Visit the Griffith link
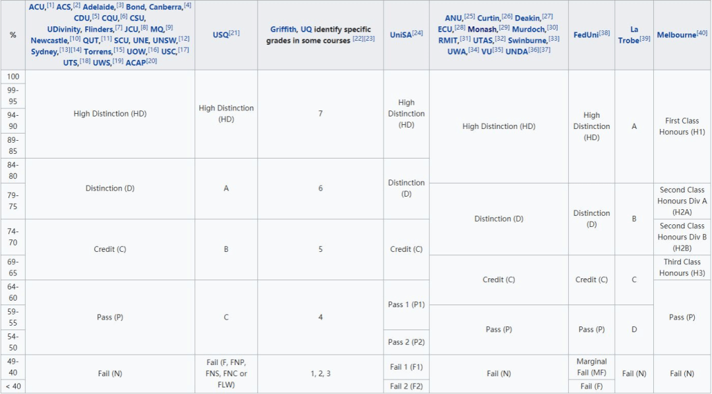 click(x=283, y=30)
